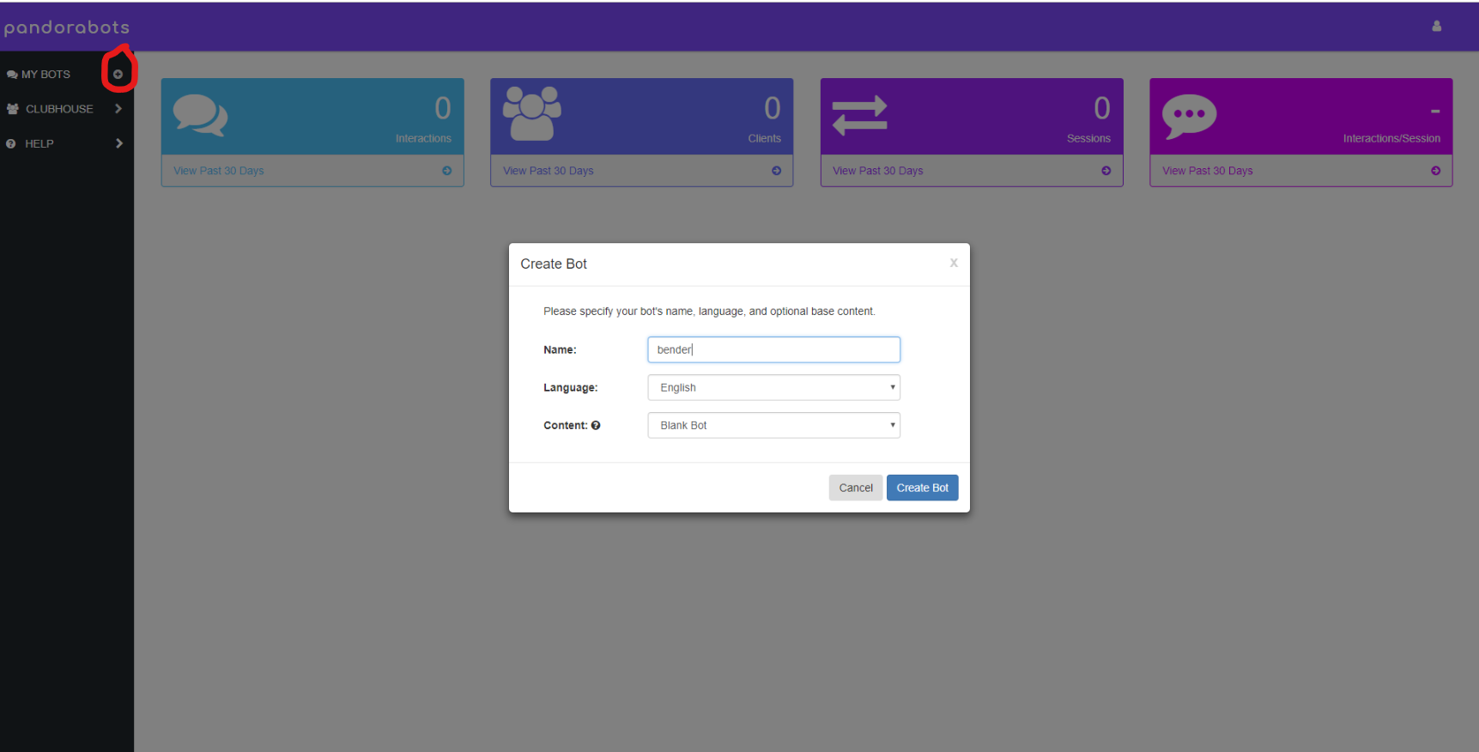Screen dimensions: 1479x752
Task: Close the Create Bot dialog with X
Action: click(x=953, y=264)
